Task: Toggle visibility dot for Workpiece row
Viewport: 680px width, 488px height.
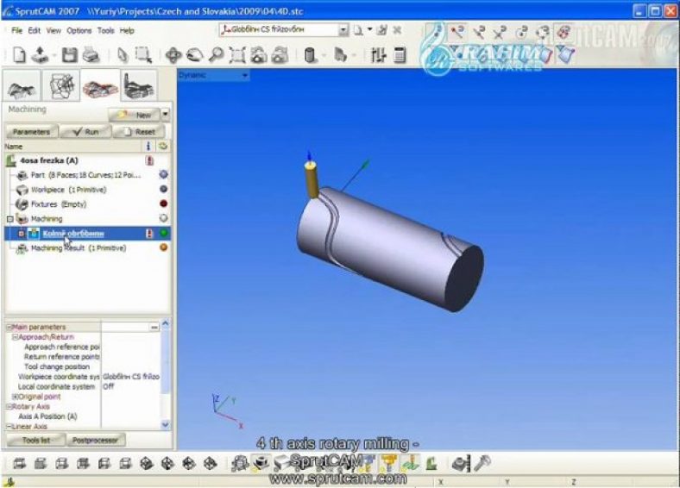Action: point(163,190)
